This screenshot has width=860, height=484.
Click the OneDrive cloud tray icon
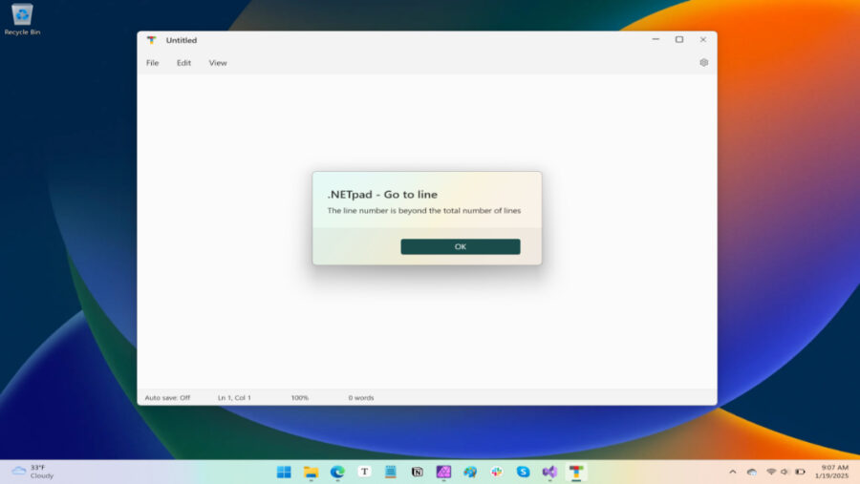pos(752,472)
